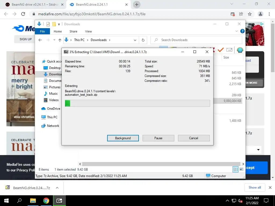Click the Explorer help question mark icon
The image size is (275, 206).
243,31
